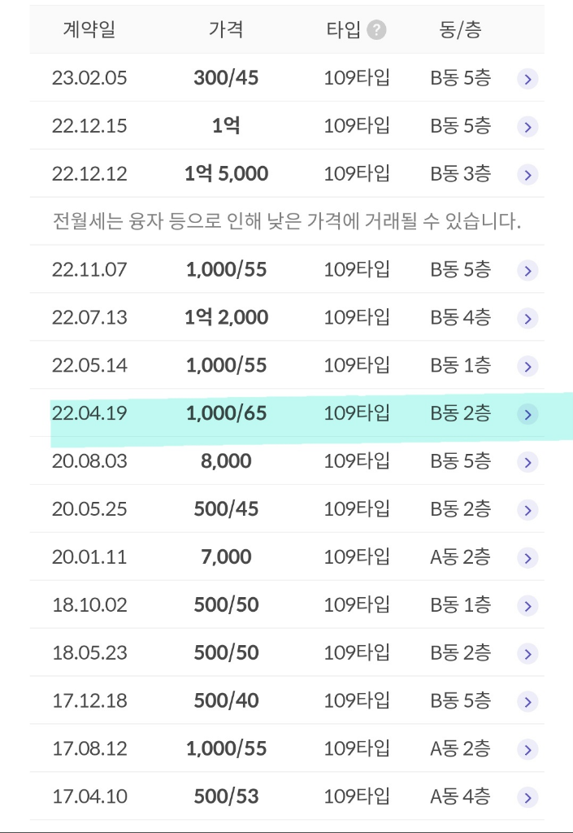
Task: Click price 500/40 of 17.12.18 contract
Action: [226, 700]
